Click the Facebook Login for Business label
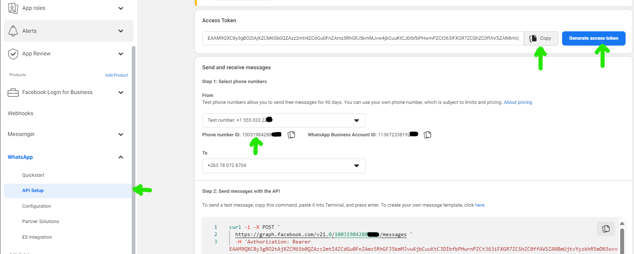 57,92
